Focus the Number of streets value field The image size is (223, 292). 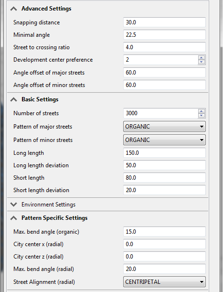[x=160, y=113]
